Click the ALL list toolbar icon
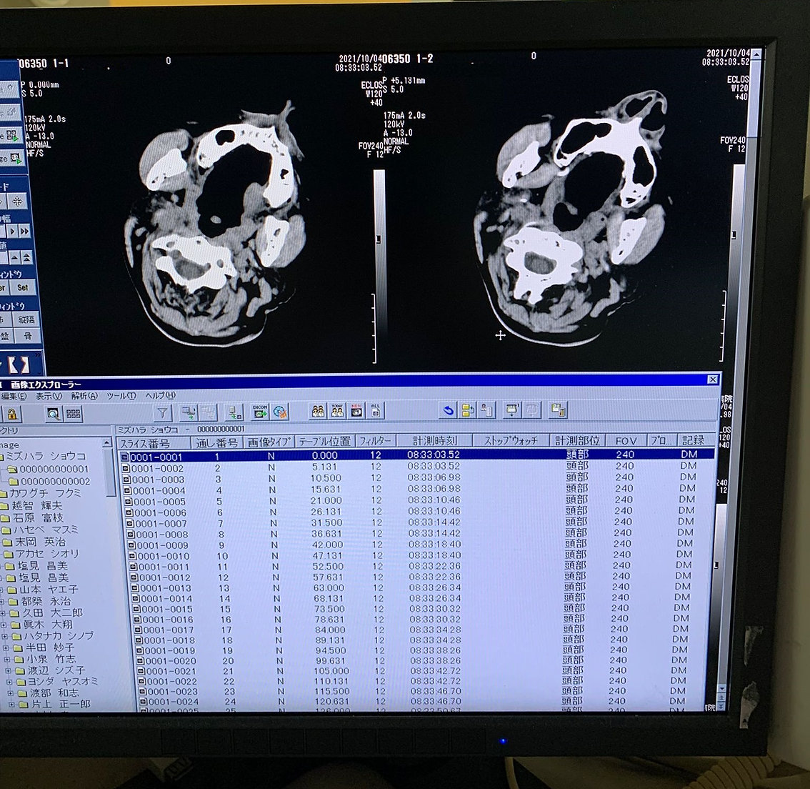 pos(376,410)
